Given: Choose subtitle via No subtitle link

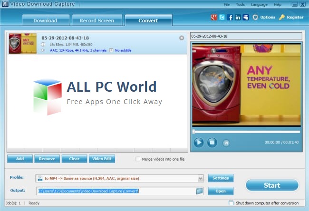Looking at the screenshot, I should [x=123, y=50].
